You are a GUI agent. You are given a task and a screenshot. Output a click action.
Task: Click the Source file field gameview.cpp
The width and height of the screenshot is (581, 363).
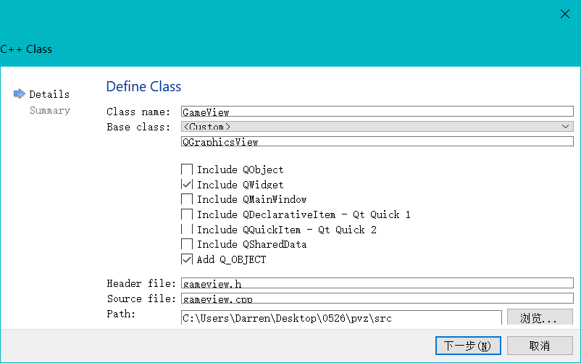377,299
